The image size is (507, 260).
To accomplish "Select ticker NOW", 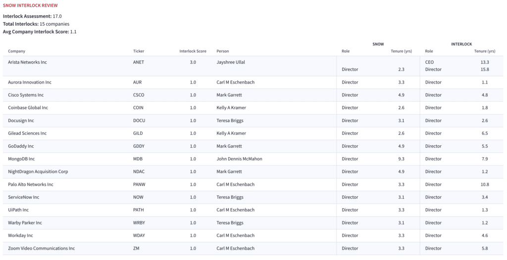I will (x=138, y=197).
